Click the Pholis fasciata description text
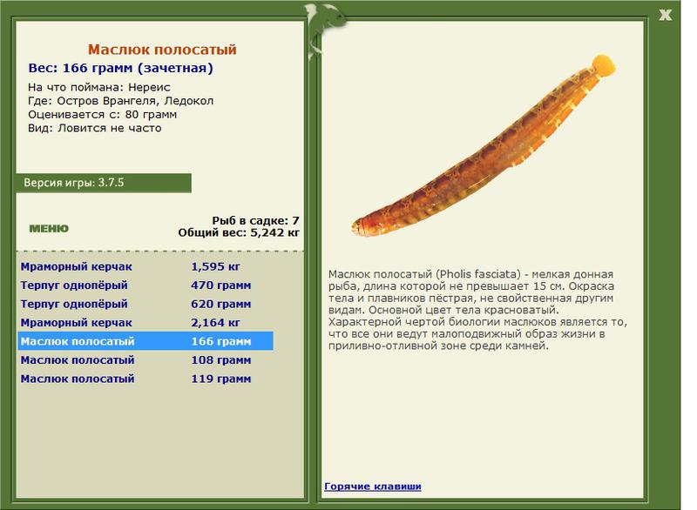 tap(477, 310)
